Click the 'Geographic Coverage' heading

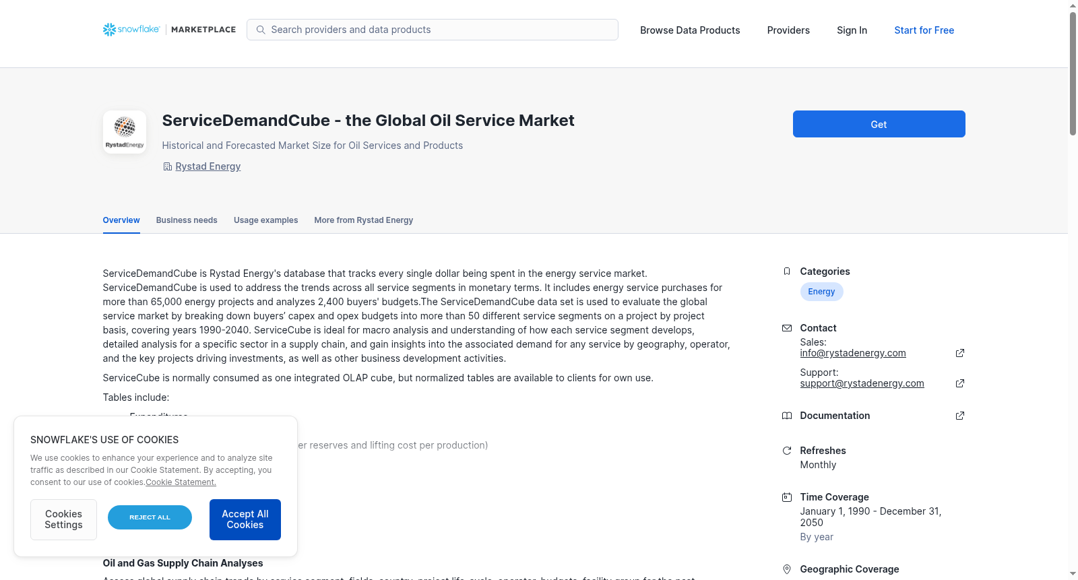(x=850, y=569)
